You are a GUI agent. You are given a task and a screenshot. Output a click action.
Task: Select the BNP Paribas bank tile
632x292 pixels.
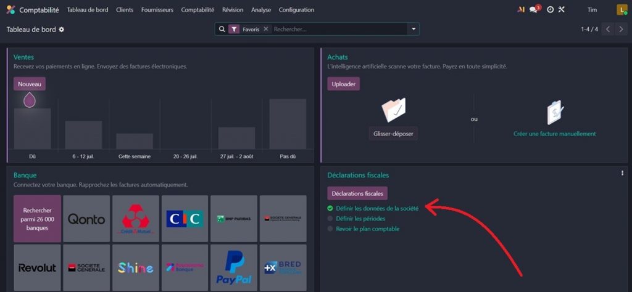(x=234, y=219)
